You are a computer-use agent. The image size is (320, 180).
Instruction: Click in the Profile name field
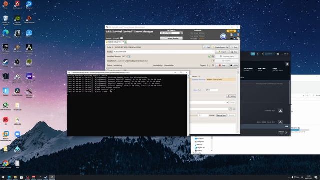pos(164,52)
